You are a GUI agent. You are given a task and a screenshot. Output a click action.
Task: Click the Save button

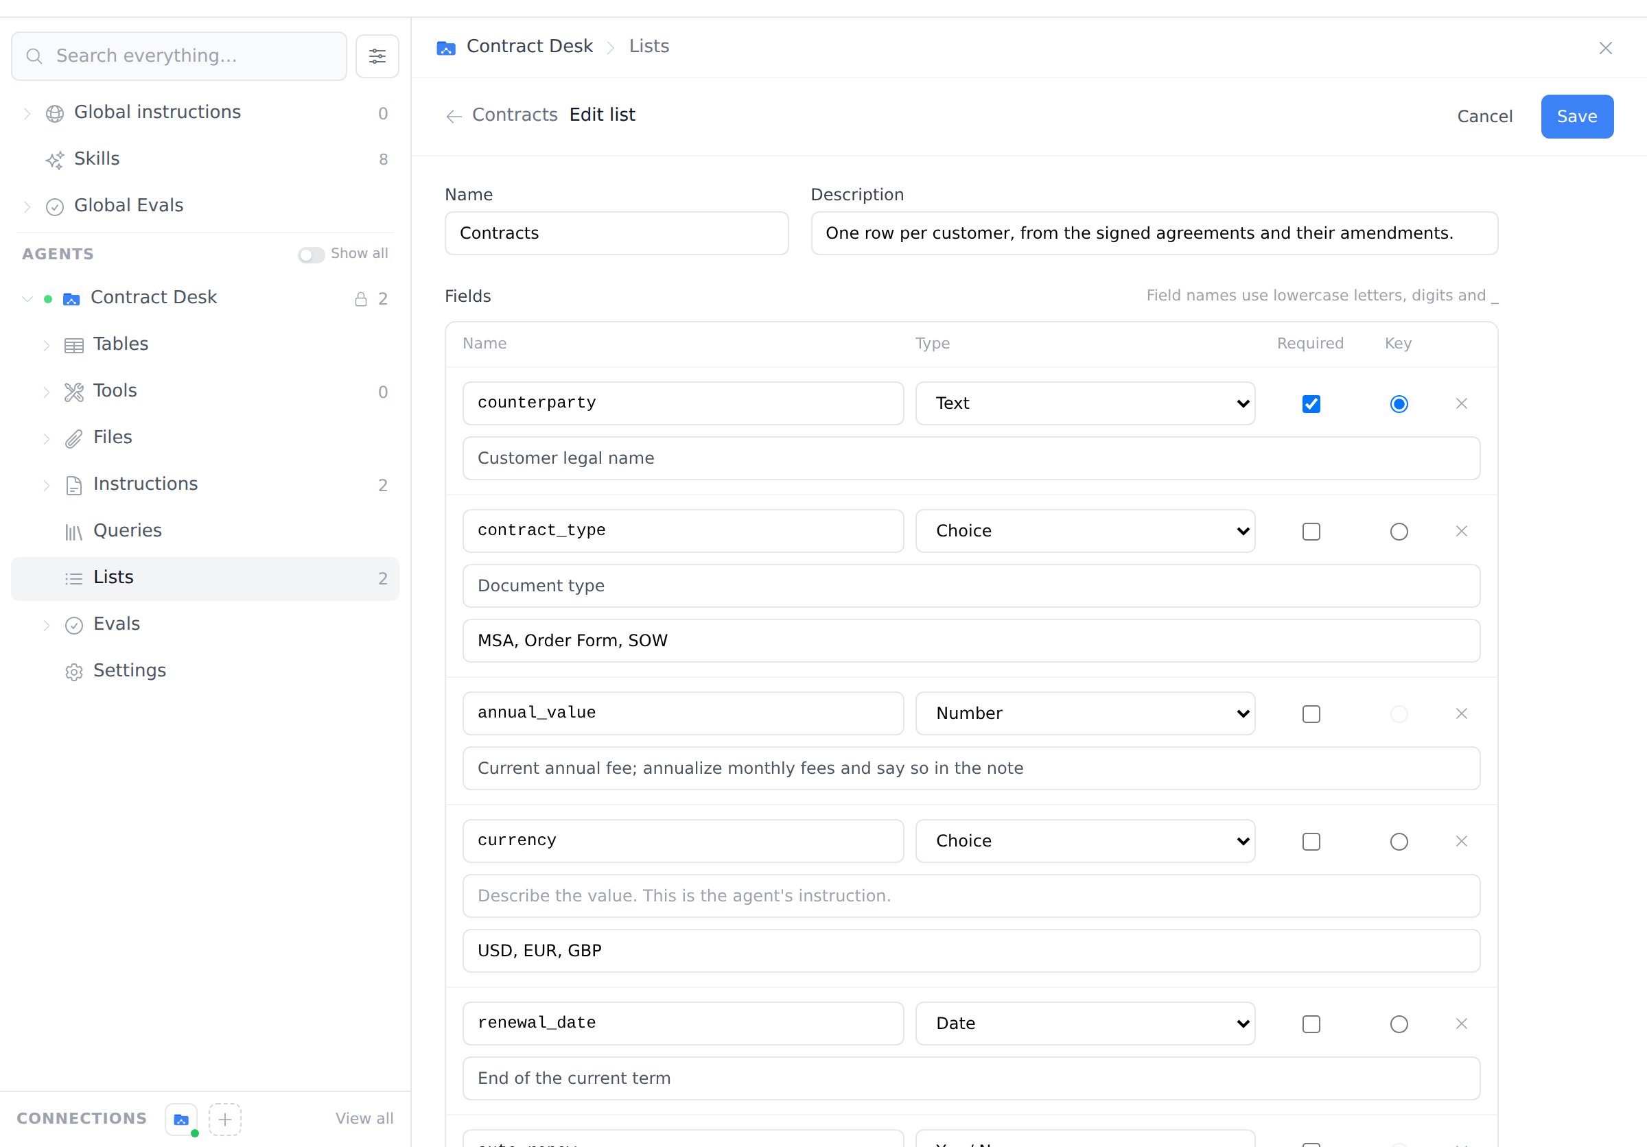[x=1577, y=116]
